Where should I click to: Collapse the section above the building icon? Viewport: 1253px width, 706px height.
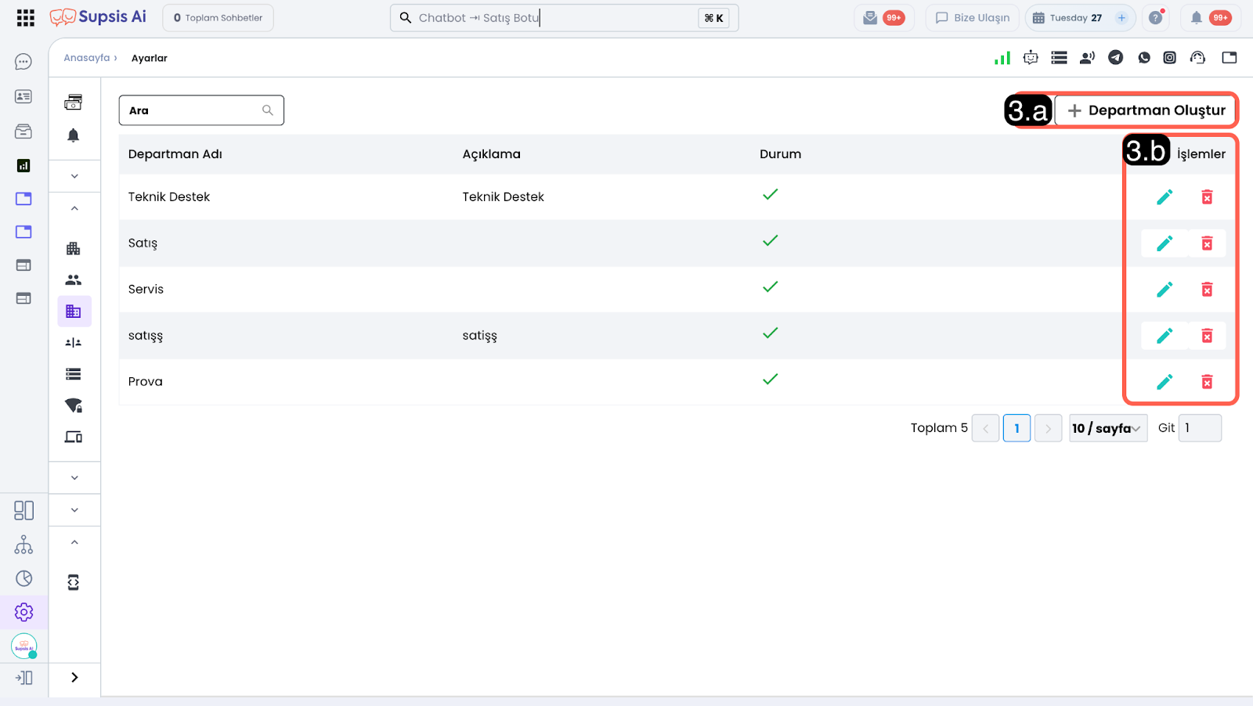tap(74, 208)
